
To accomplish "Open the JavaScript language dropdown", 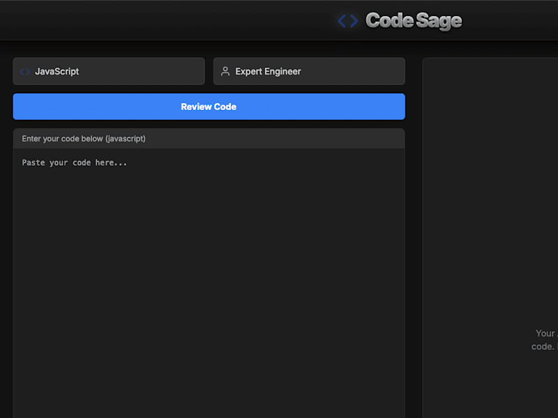I will 109,72.
